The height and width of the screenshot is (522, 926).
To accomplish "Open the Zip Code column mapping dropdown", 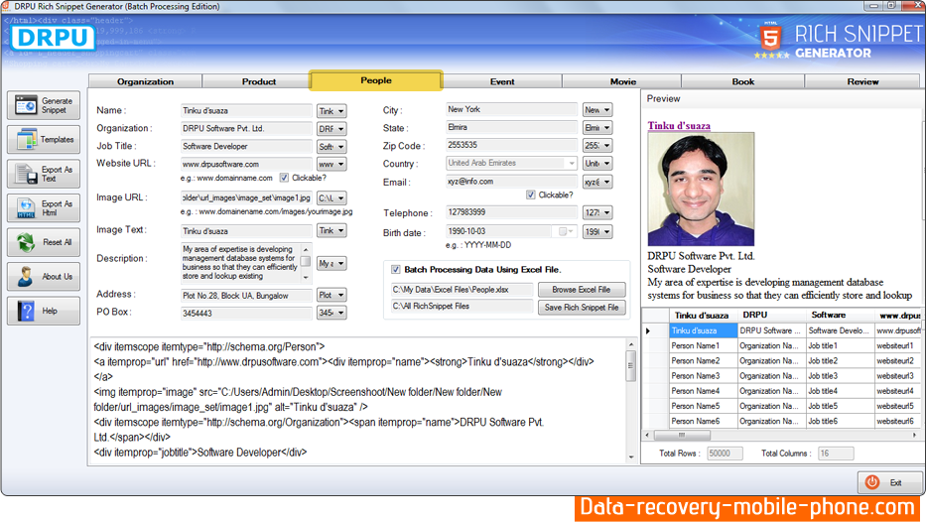I will click(597, 145).
